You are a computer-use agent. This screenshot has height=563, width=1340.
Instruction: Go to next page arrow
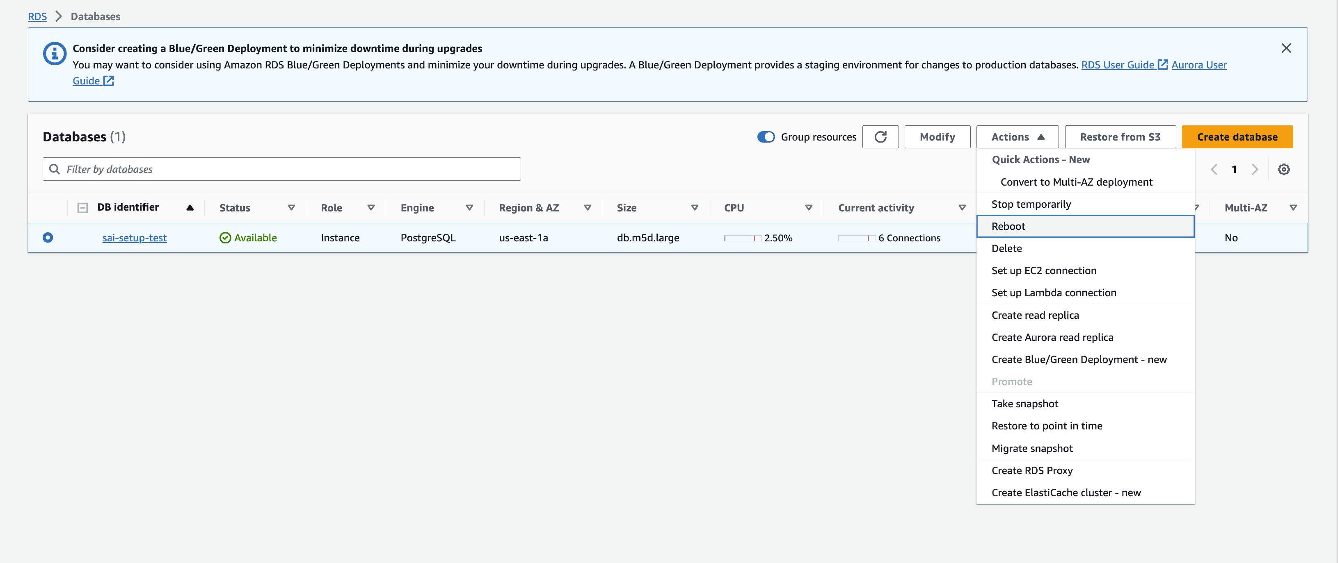click(1255, 169)
